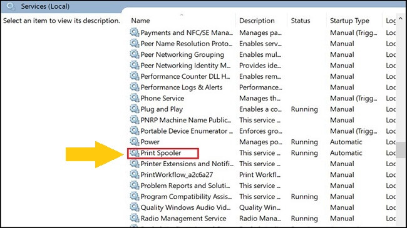Screen dimensions: 407x228
Task: Click the Running status of Print Spooler
Action: [304, 153]
